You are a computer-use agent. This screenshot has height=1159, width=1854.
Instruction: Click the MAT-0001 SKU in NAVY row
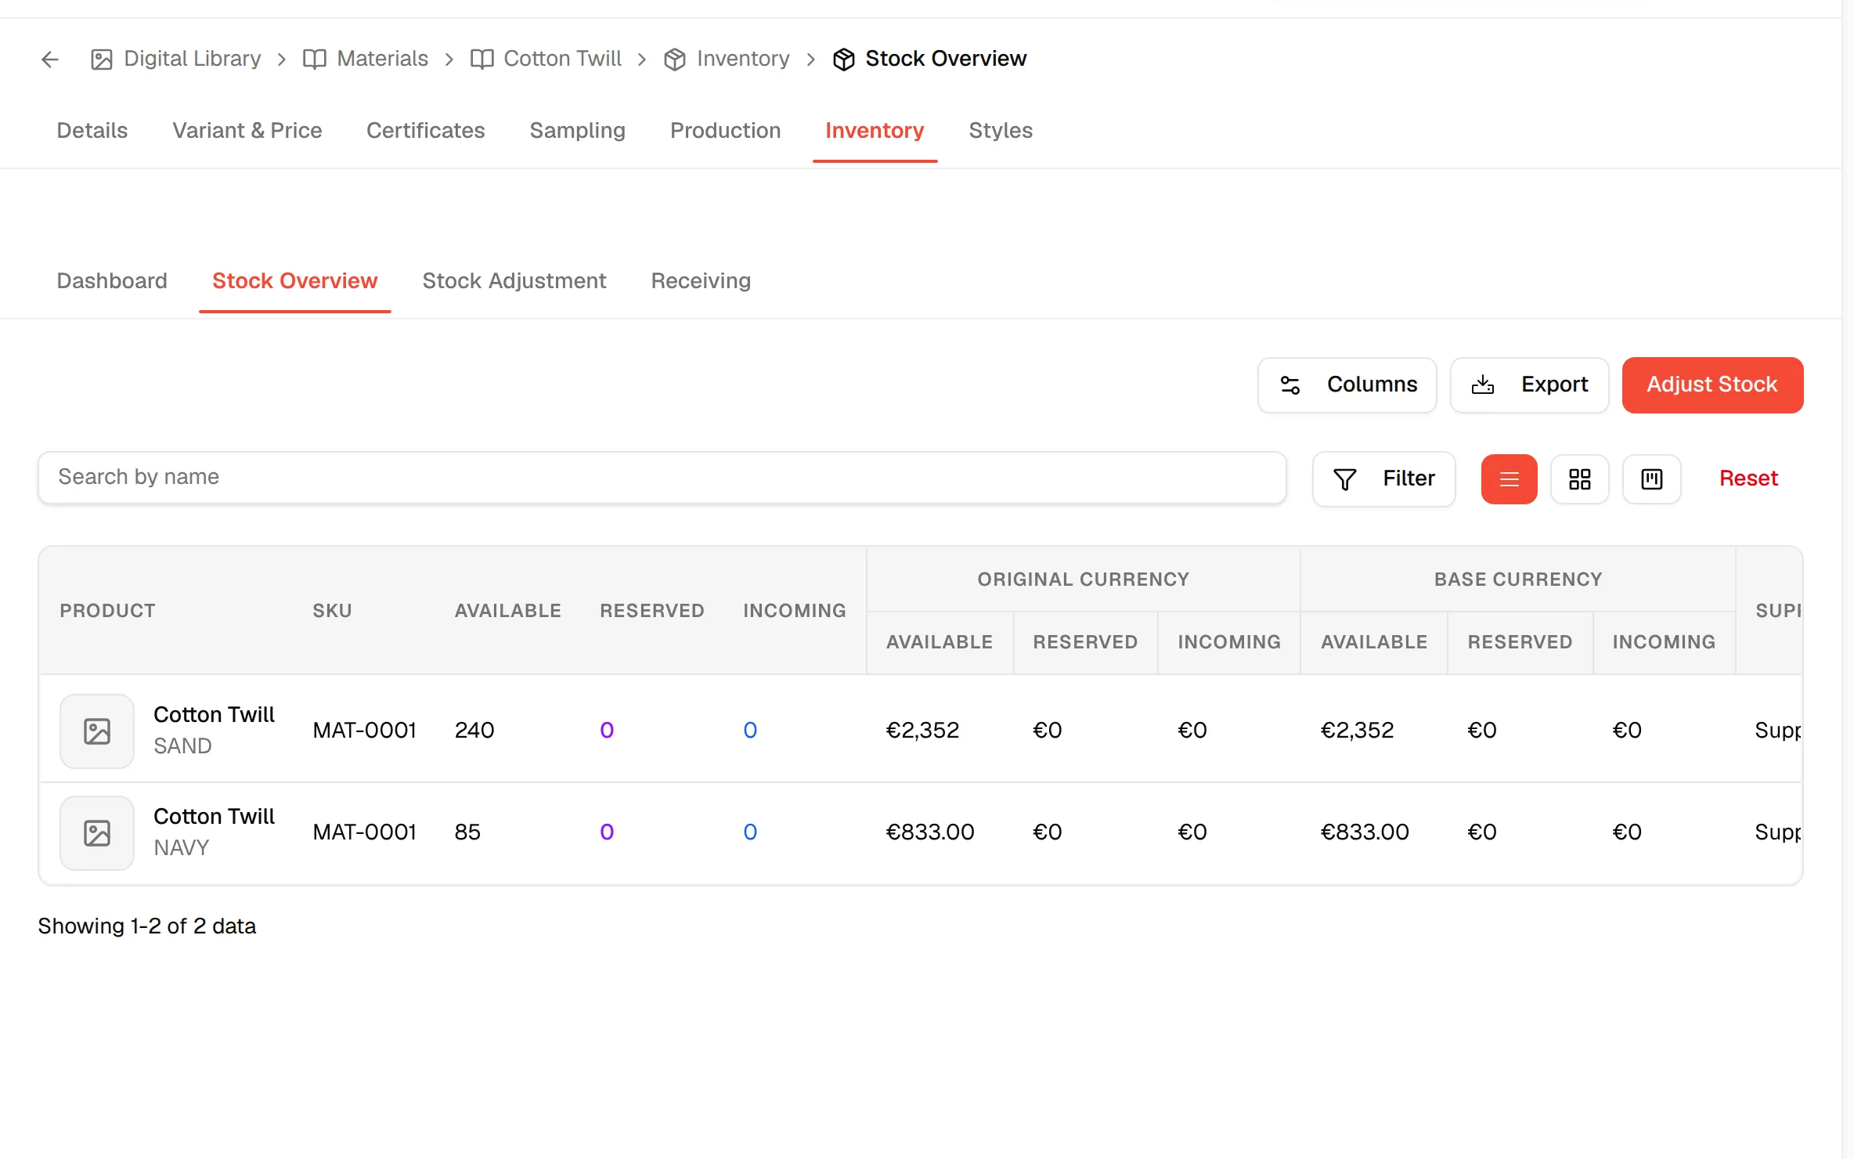(364, 832)
